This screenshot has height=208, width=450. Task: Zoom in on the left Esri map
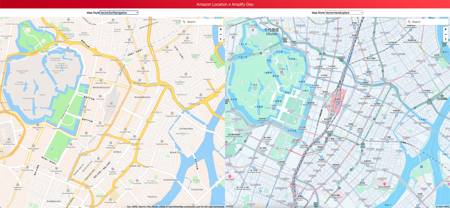tap(221, 29)
